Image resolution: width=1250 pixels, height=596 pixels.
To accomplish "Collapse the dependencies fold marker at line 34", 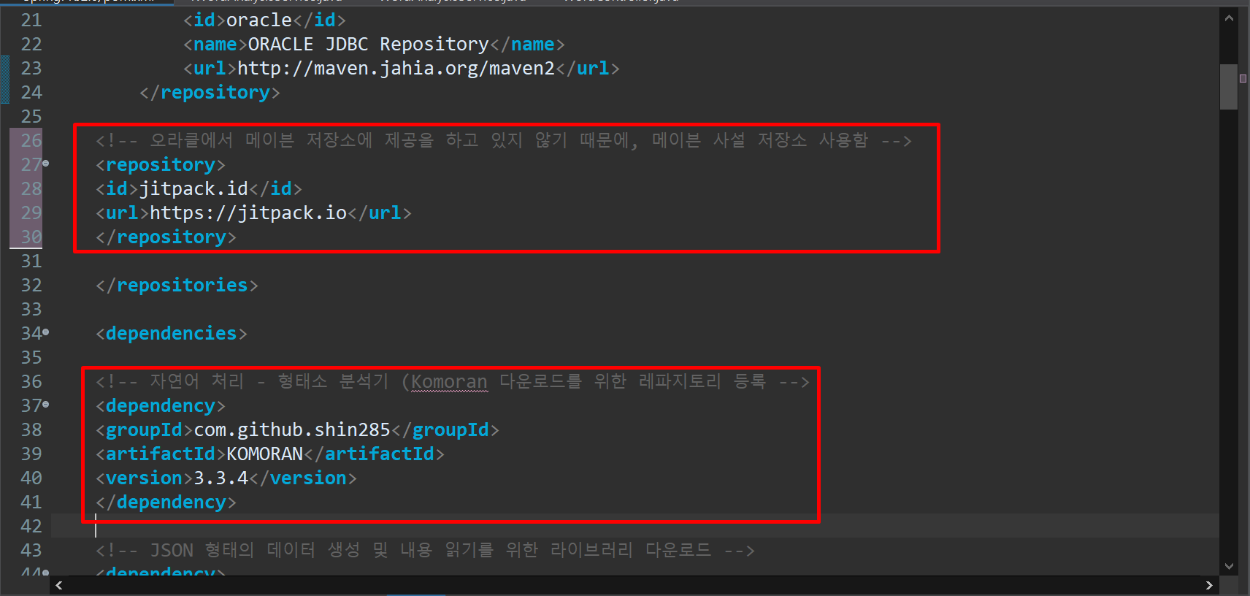I will coord(46,332).
